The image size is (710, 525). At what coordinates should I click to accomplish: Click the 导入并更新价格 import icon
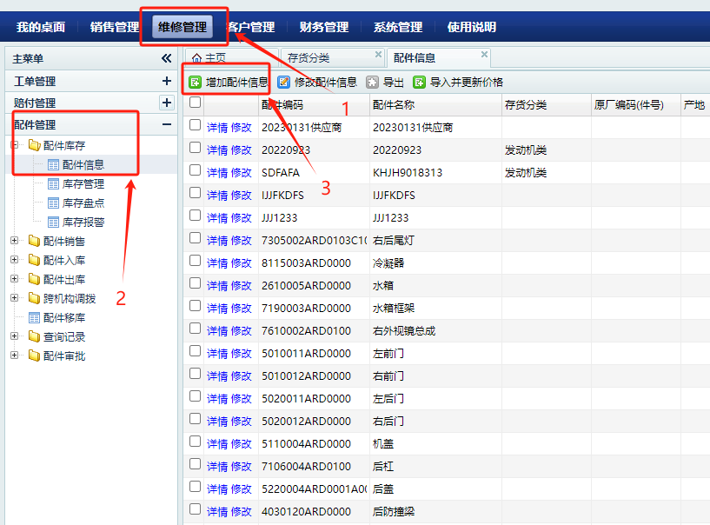pyautogui.click(x=420, y=83)
